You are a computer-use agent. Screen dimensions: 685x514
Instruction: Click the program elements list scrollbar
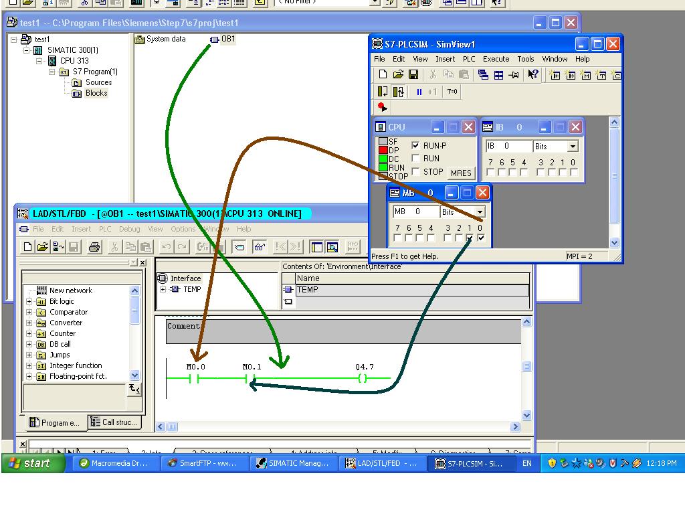134,333
